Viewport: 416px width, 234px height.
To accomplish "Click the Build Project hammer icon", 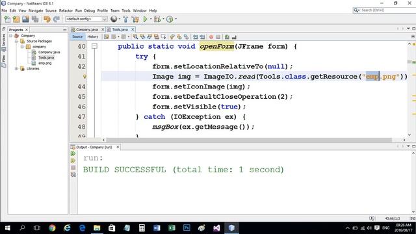I will tap(125, 19).
